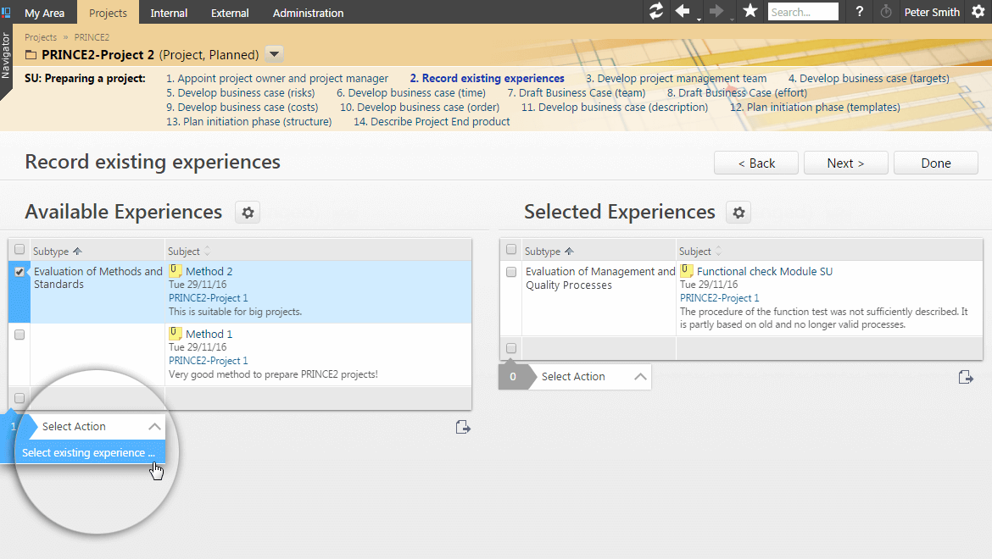This screenshot has width=992, height=559.
Task: Open PRINCE2-Project 1 link under Method 1
Action: (208, 360)
